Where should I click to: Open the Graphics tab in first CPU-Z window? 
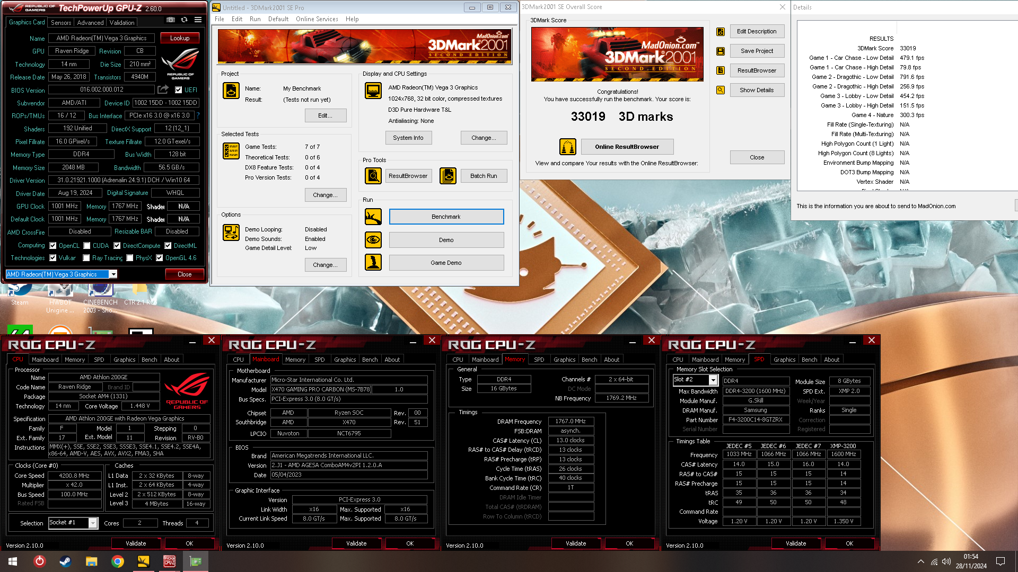125,360
